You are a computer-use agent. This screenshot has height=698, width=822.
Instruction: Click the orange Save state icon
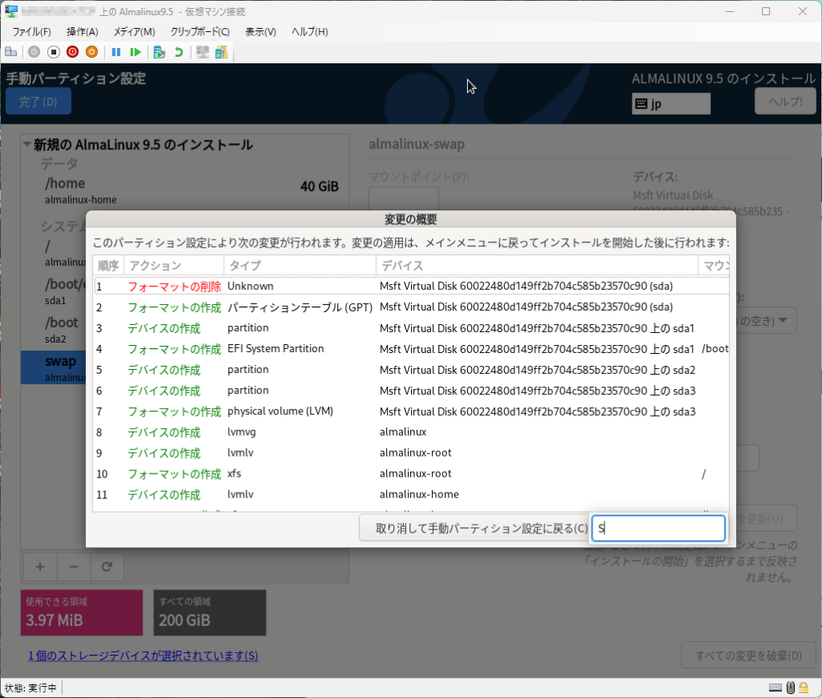pos(92,52)
